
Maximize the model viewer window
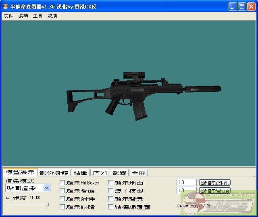pyautogui.click(x=242, y=7)
